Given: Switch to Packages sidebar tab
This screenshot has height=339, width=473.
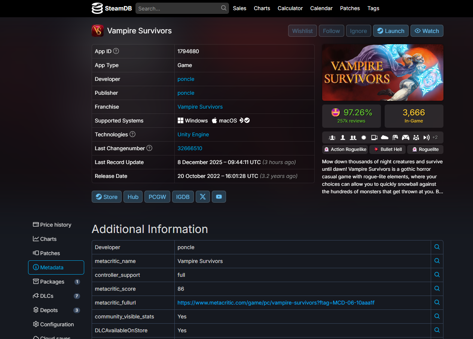Looking at the screenshot, I should [x=56, y=282].
